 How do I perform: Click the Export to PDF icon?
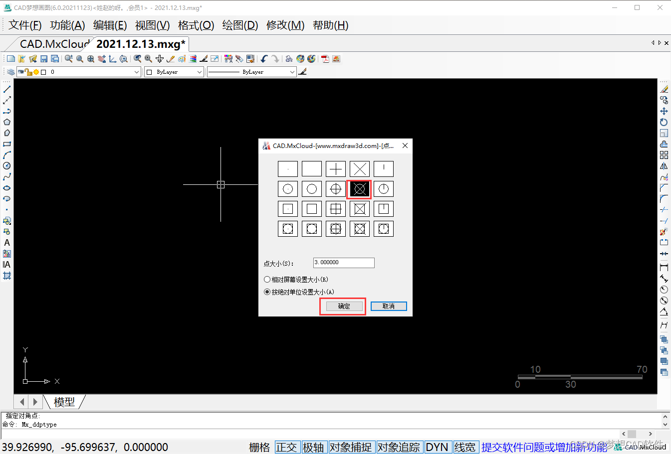325,59
